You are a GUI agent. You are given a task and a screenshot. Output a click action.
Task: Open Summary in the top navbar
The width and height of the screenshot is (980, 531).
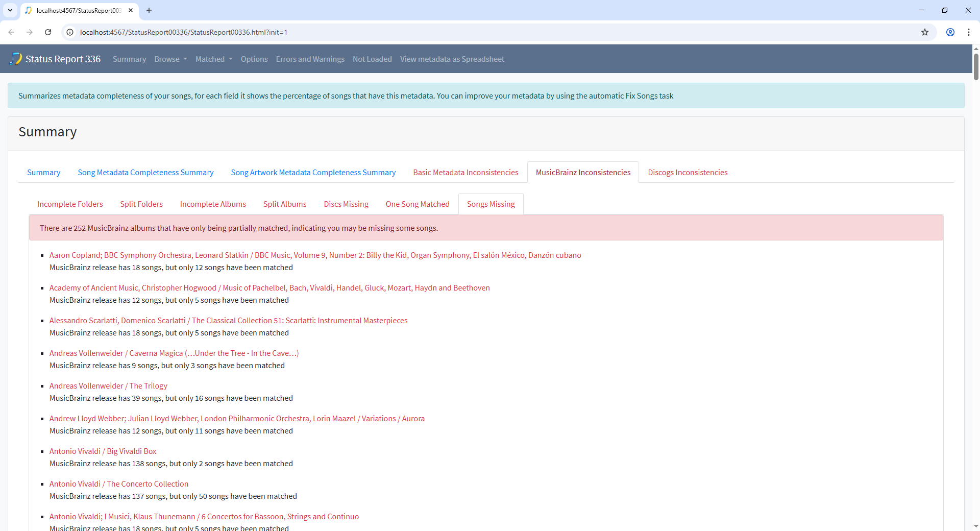pos(129,59)
